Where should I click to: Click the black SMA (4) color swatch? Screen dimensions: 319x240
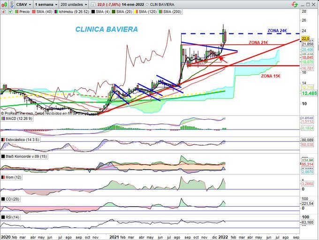93,12
